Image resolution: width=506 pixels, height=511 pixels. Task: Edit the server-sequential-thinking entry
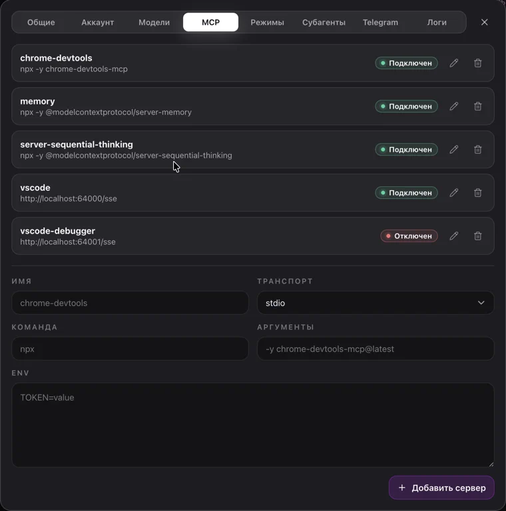[454, 150]
